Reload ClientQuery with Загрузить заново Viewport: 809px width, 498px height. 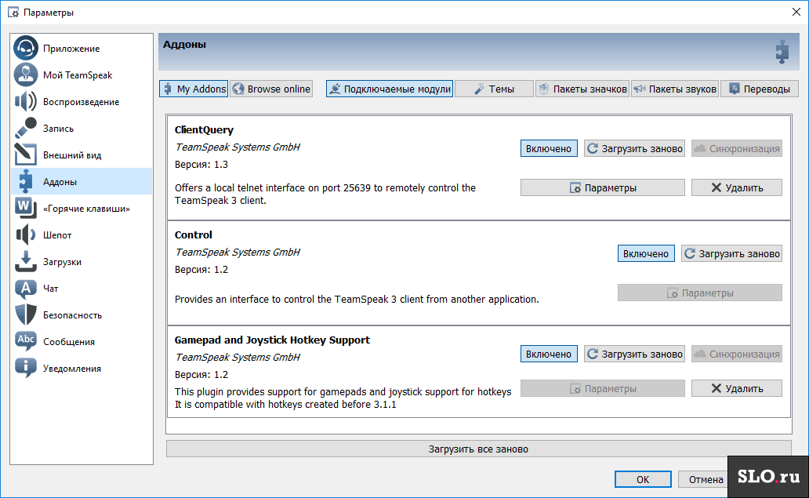click(x=635, y=149)
